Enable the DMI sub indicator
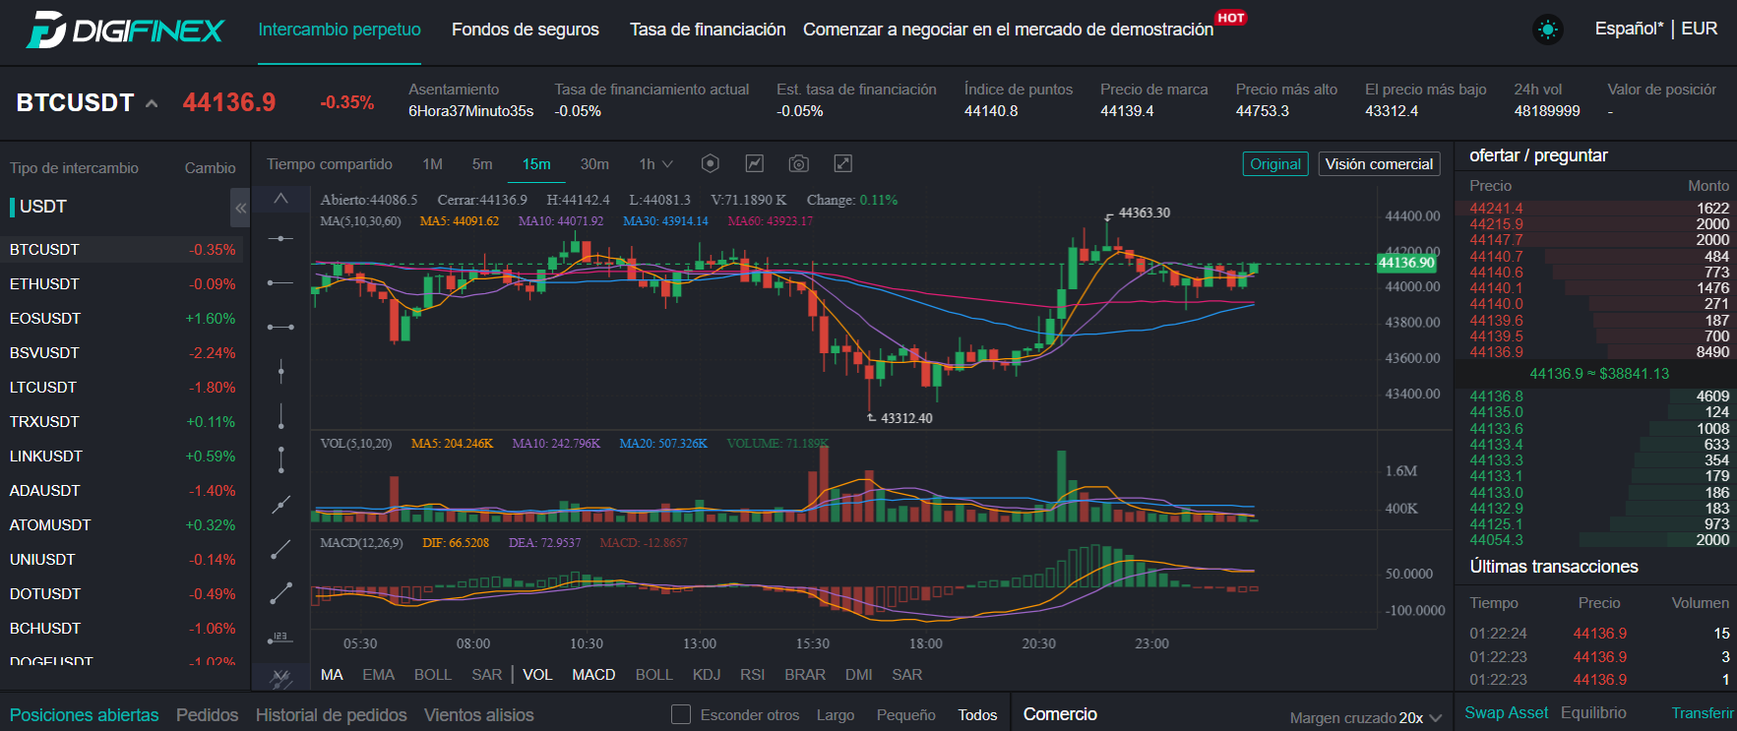The width and height of the screenshot is (1737, 731). (x=858, y=675)
